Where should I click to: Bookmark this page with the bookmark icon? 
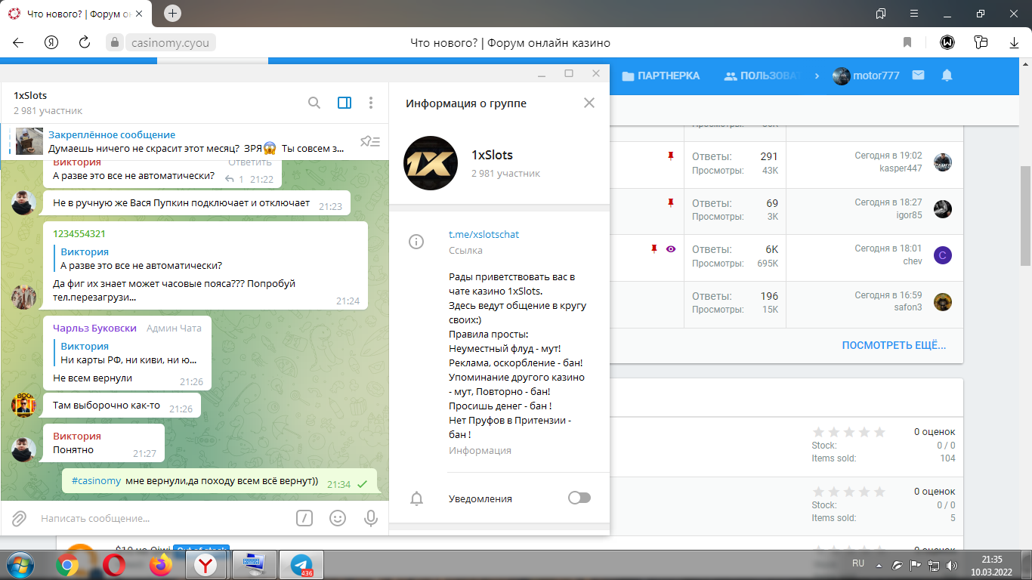907,42
